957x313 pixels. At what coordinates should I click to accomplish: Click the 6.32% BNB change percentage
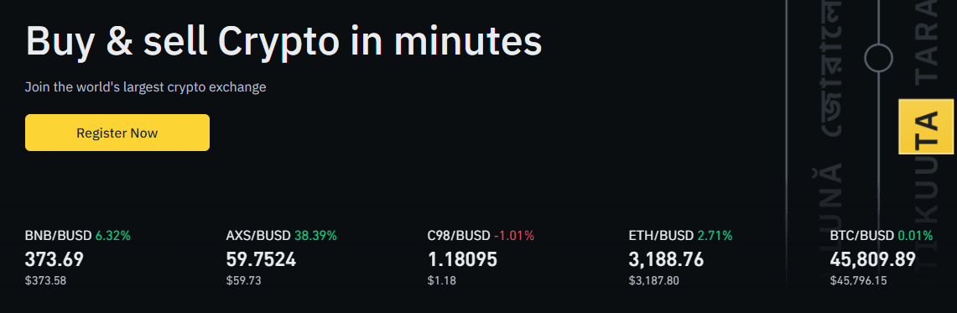pyautogui.click(x=112, y=235)
